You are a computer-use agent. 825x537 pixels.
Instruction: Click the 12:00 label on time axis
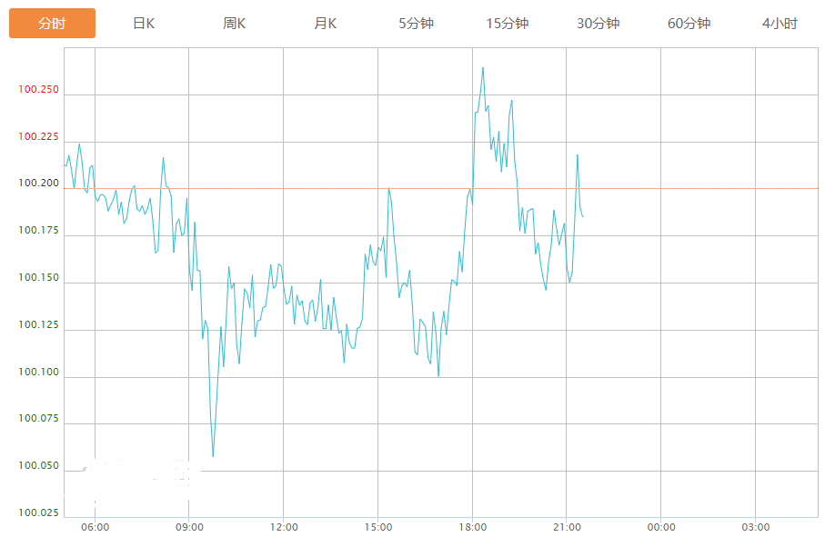[284, 527]
